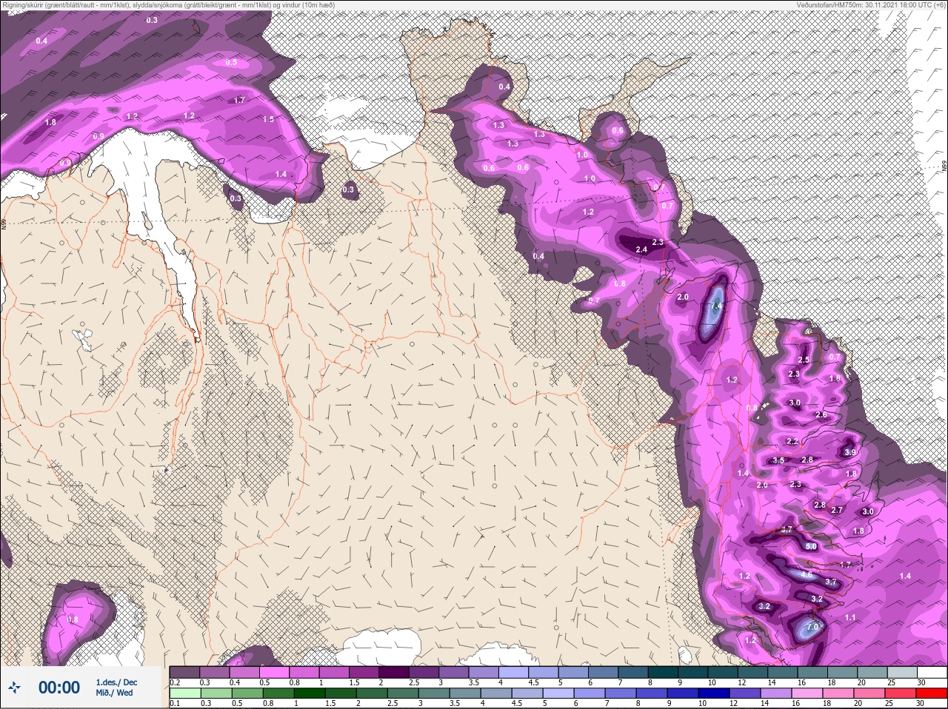The image size is (948, 709).
Task: Click the 3.9 precipitation value on the map
Action: [x=850, y=452]
